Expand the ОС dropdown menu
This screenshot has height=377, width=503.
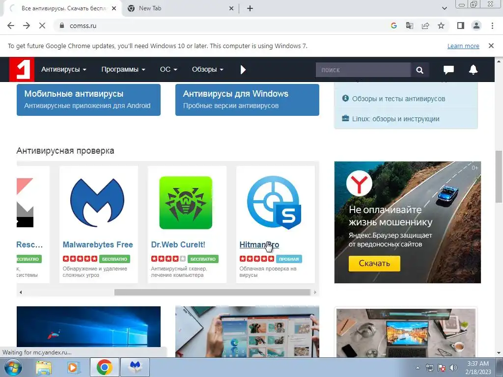coord(169,70)
